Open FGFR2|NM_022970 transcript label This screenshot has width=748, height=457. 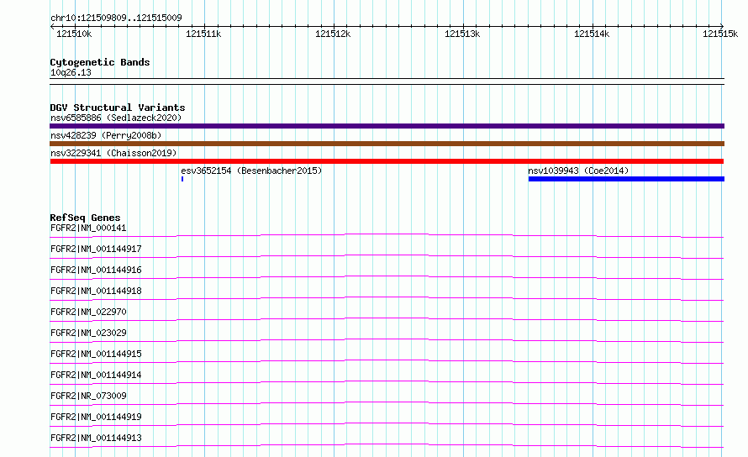(88, 312)
